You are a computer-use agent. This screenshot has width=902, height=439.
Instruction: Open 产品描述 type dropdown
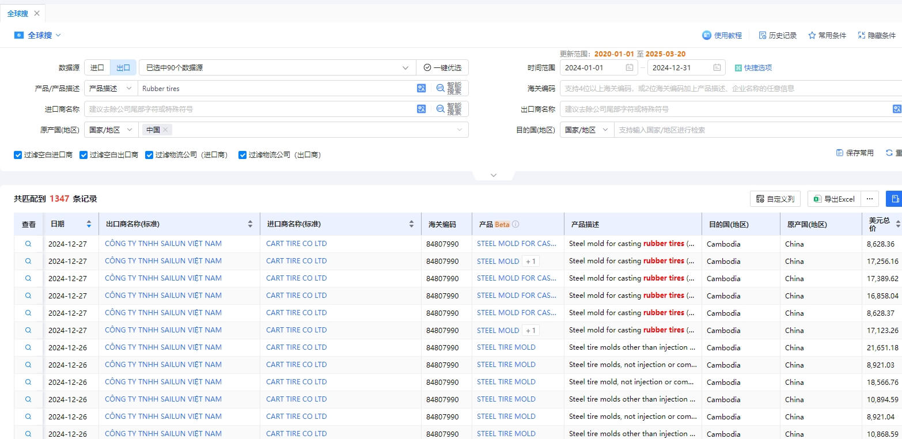point(111,88)
